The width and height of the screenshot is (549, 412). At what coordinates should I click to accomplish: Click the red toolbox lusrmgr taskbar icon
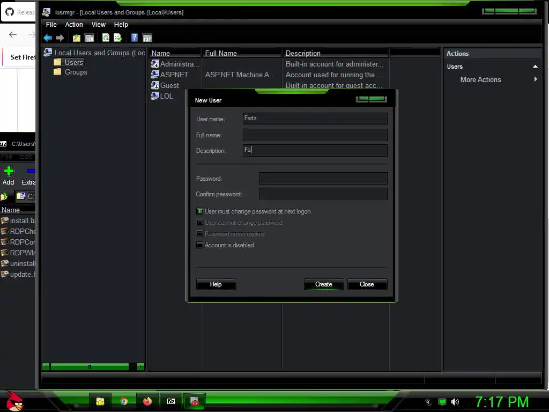pyautogui.click(x=194, y=401)
